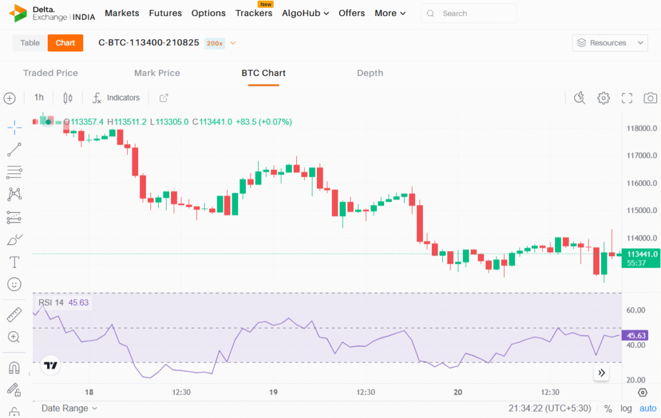
Task: Switch to the Mark Price tab
Action: click(157, 73)
